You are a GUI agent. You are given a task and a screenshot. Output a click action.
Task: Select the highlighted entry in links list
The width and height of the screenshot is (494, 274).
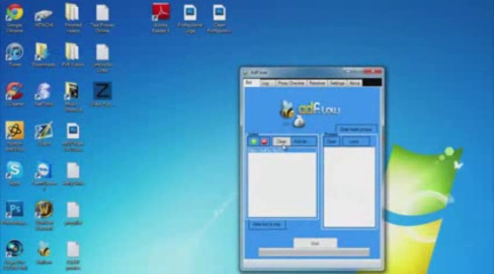282,150
